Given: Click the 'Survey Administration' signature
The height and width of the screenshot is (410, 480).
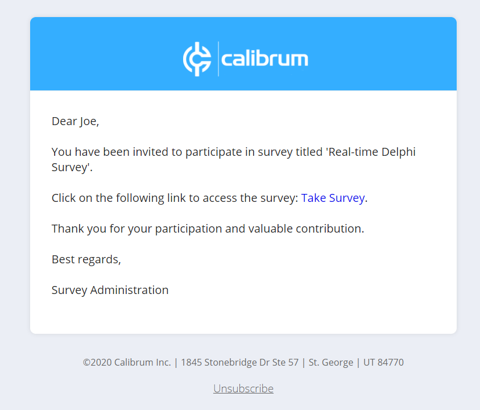Looking at the screenshot, I should pos(110,290).
